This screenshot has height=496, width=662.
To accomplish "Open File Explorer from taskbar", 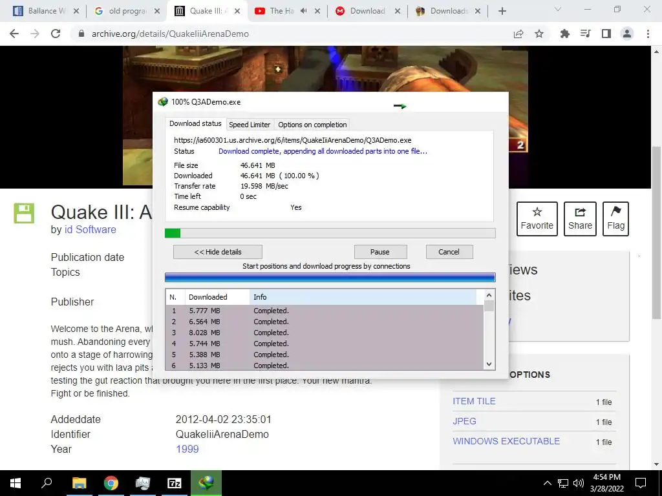I will [79, 483].
